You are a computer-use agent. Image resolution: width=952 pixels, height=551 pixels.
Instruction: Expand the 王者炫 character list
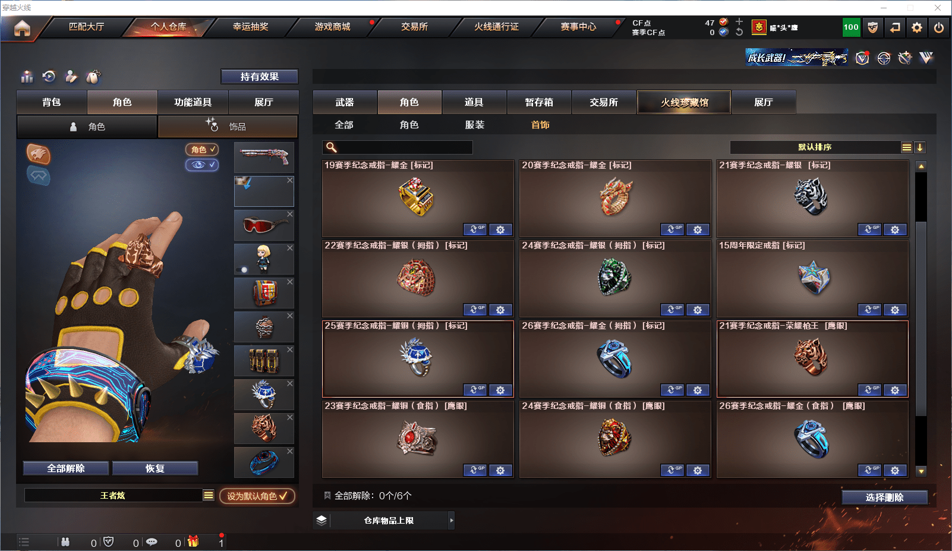(209, 495)
